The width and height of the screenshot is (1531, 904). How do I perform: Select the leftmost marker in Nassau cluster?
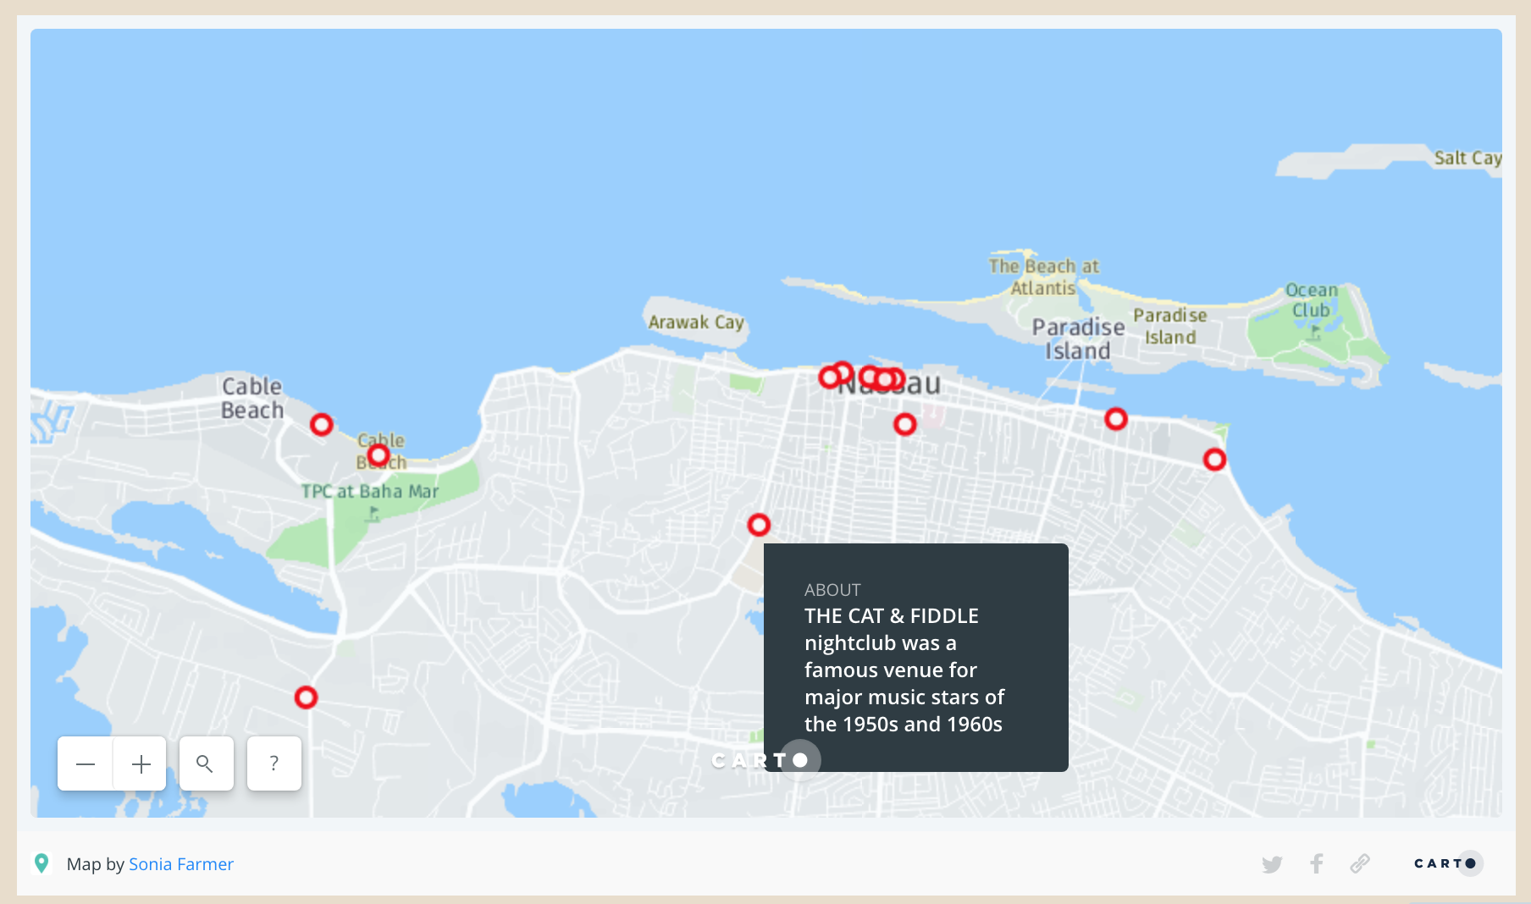pyautogui.click(x=829, y=378)
